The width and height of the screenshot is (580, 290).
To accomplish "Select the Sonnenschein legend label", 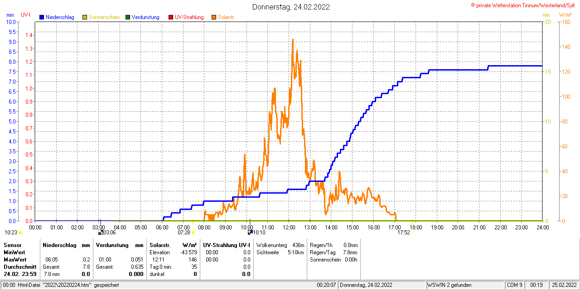I will [x=104, y=17].
